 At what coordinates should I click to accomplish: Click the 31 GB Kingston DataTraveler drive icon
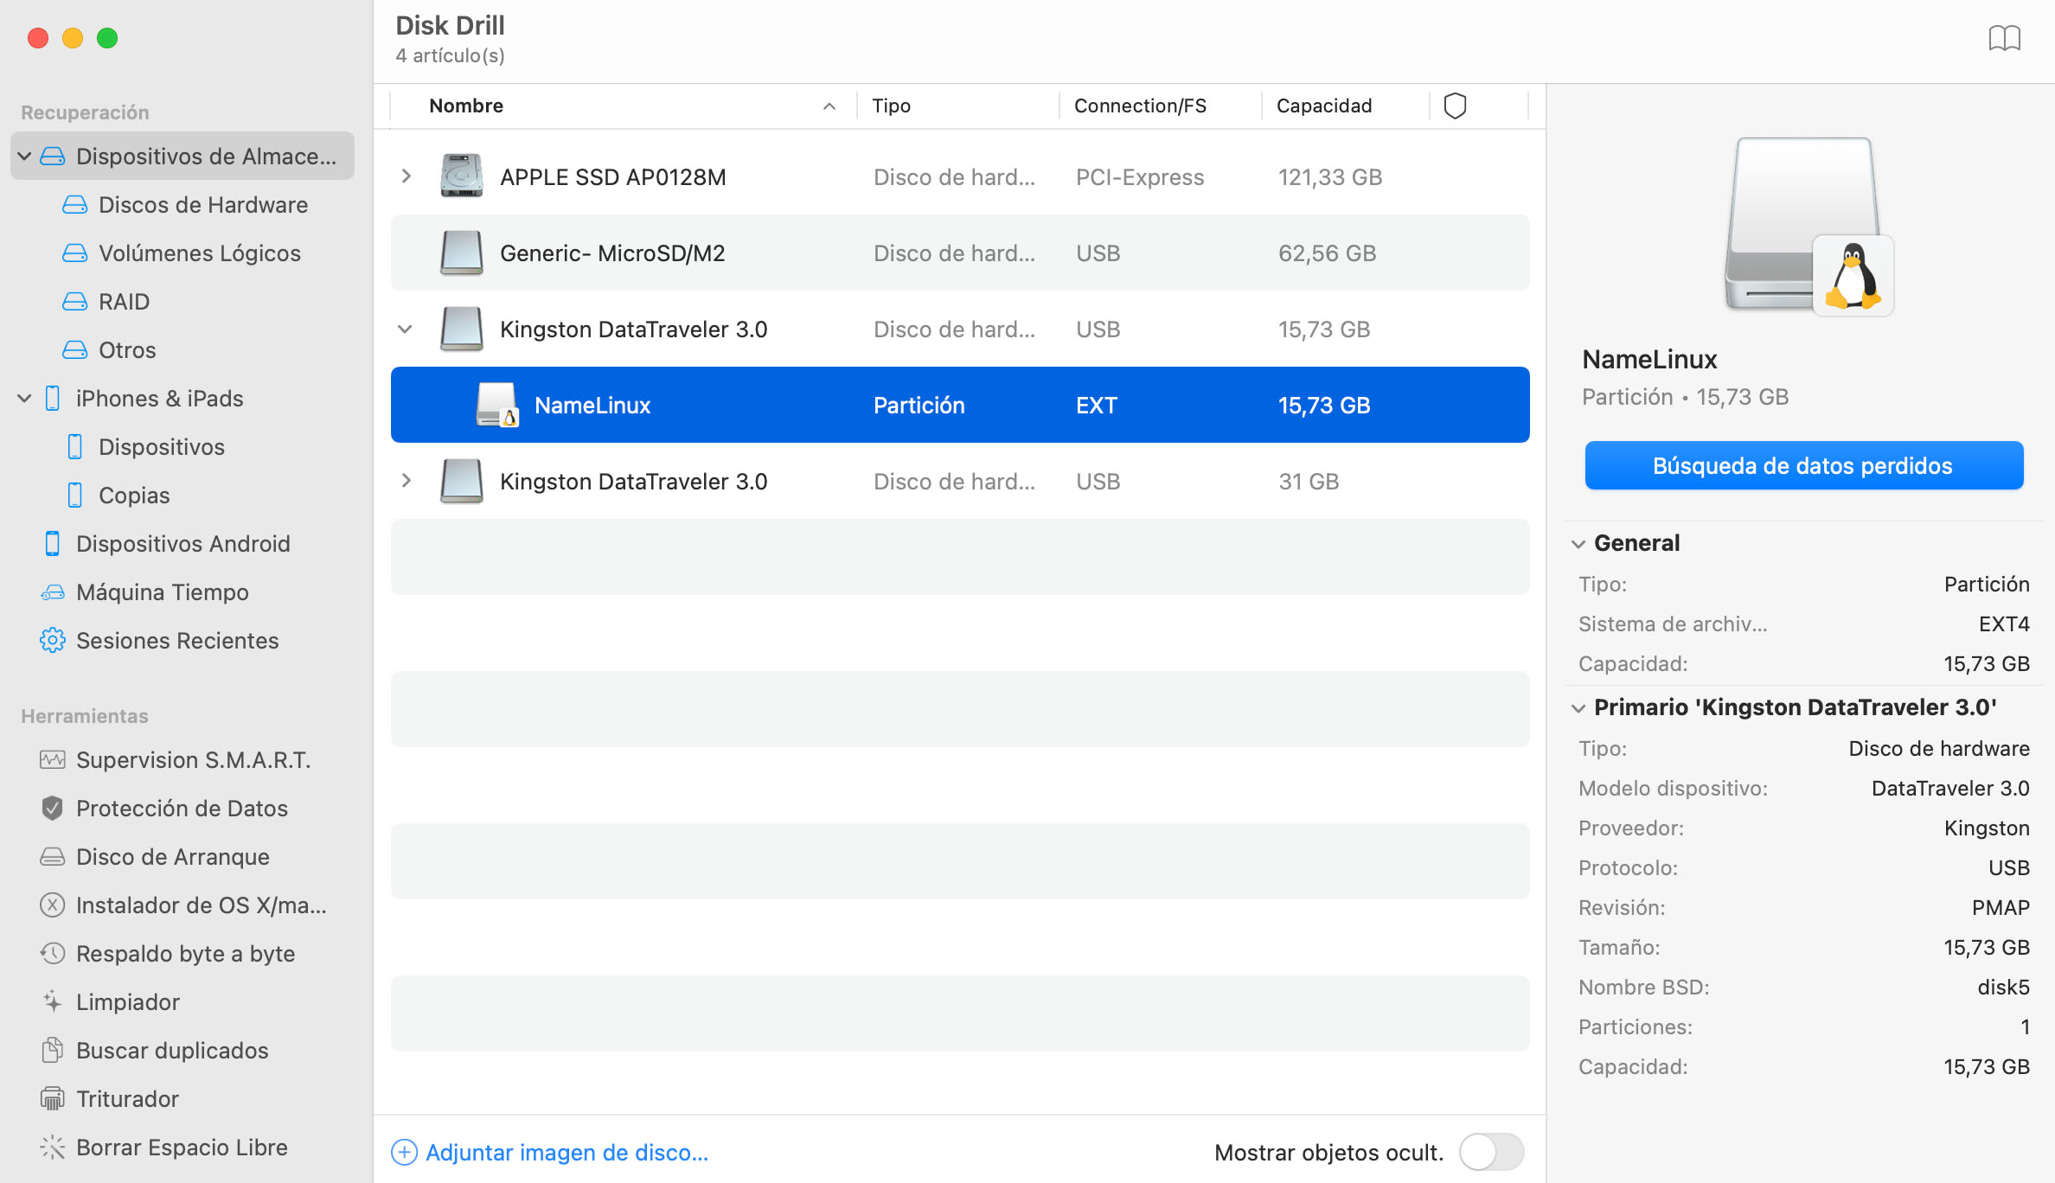[x=461, y=481]
